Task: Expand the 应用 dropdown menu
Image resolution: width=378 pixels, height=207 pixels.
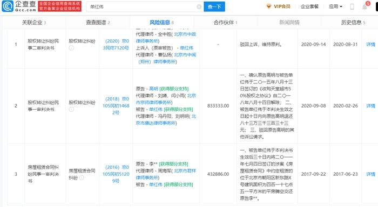Action: [x=335, y=6]
